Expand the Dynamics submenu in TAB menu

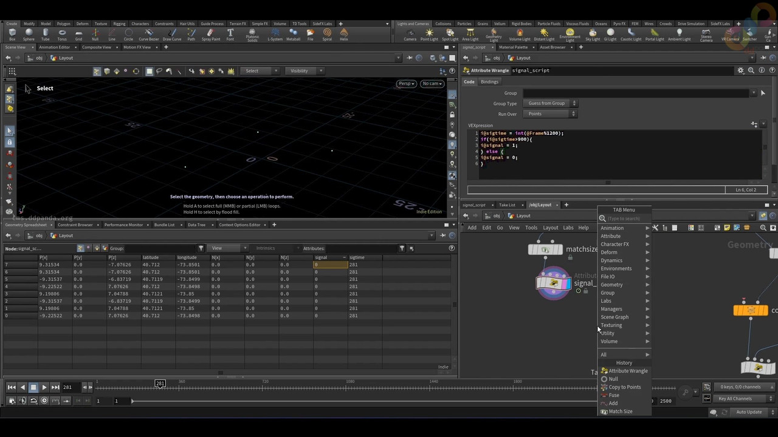click(624, 260)
